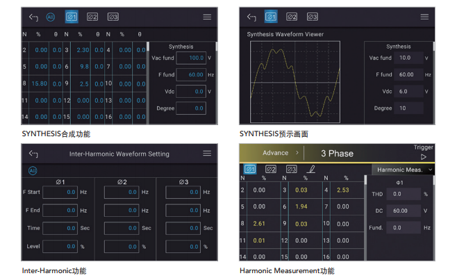
Task: Click scrollbar of Synthesis harmonic table
Action: pos(148,83)
